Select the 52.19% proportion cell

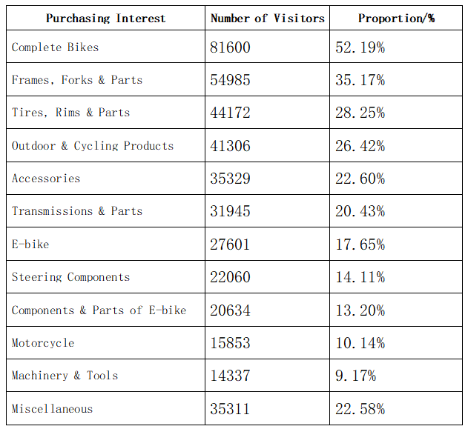(360, 48)
